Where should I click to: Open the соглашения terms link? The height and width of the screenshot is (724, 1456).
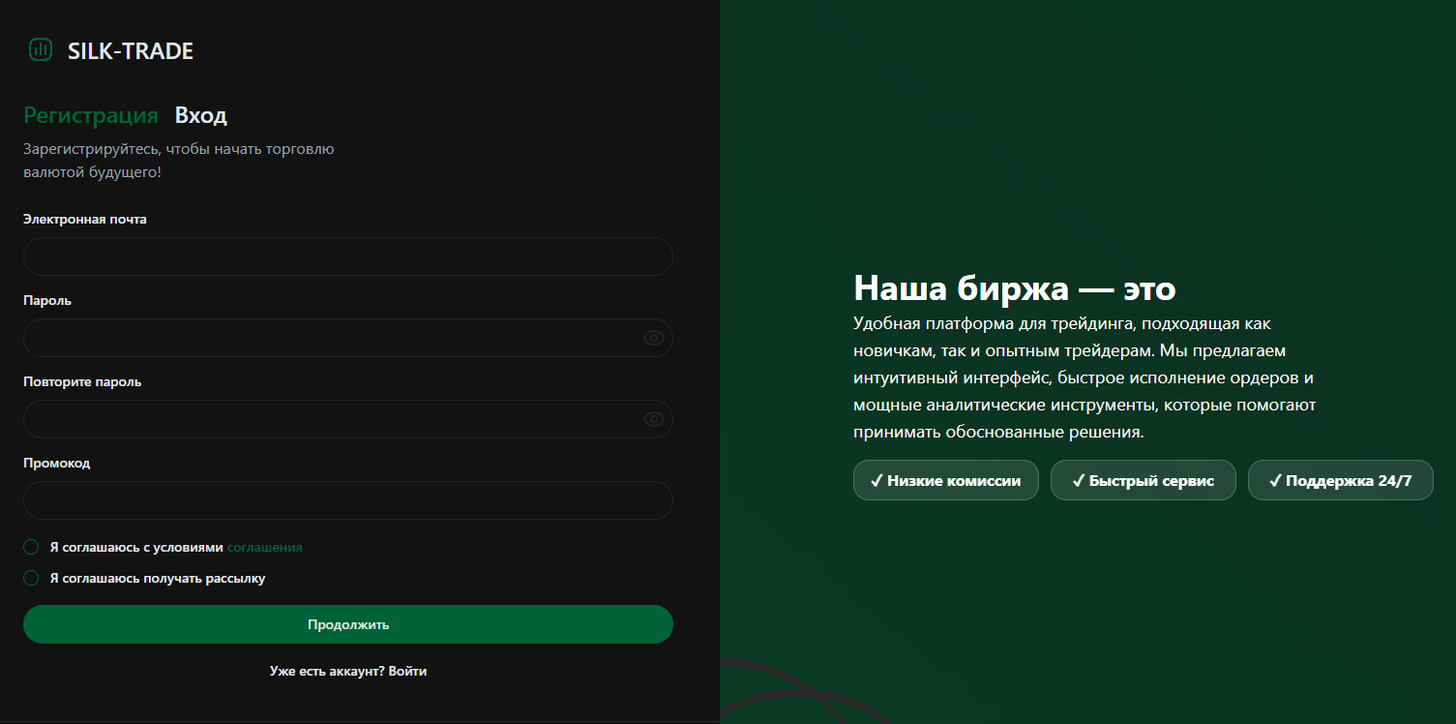[265, 547]
